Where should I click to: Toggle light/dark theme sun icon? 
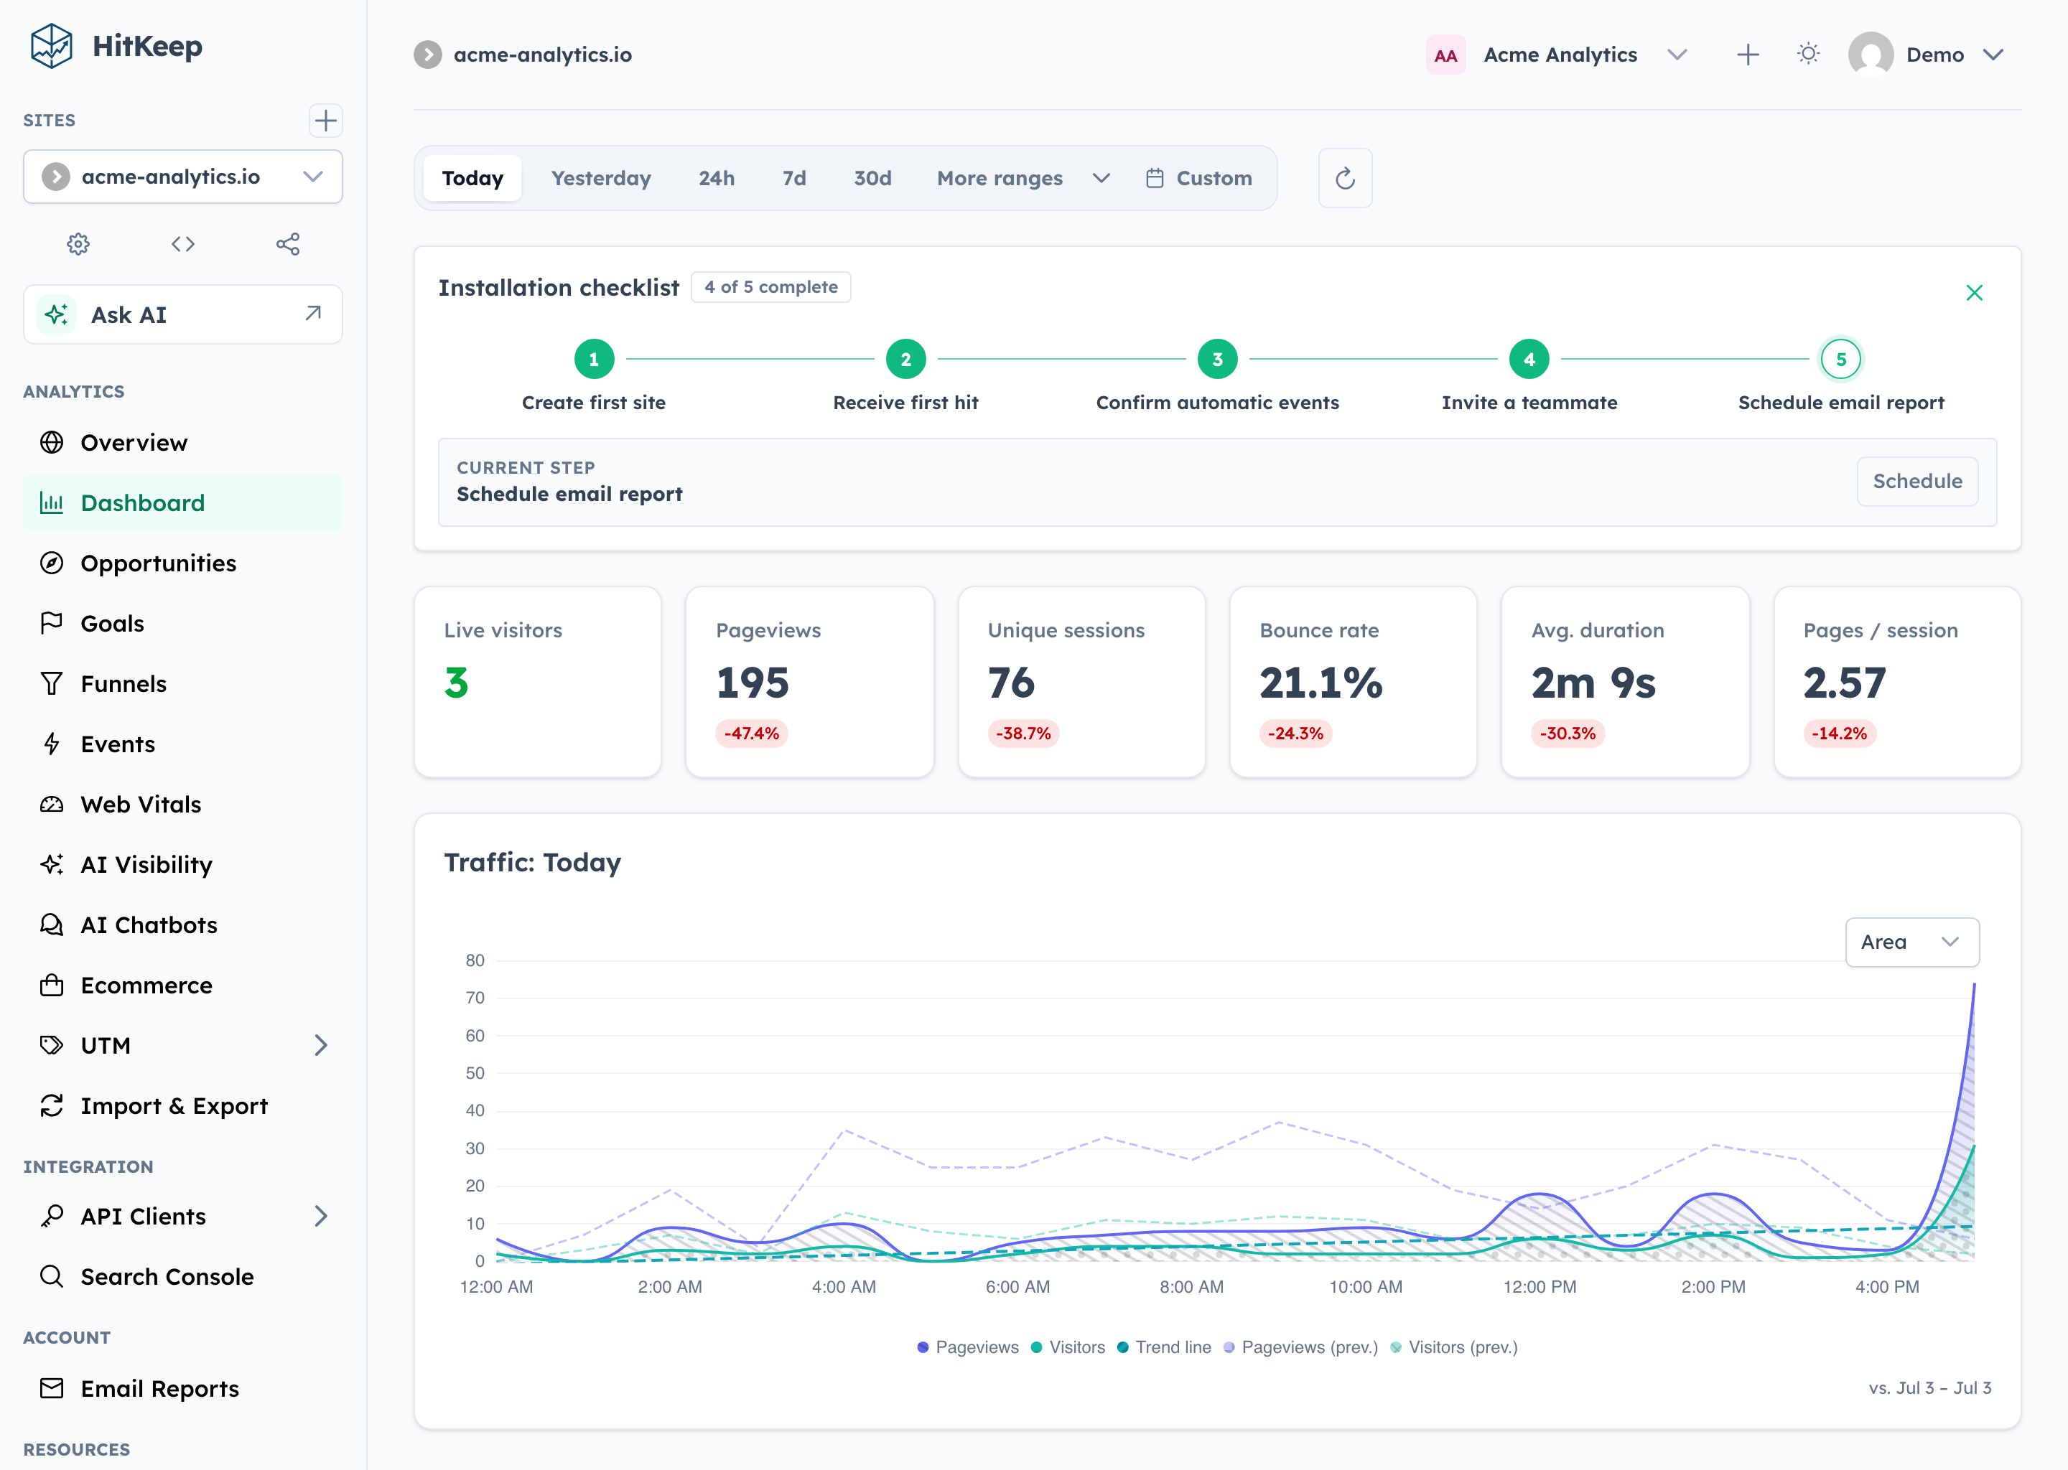1808,55
